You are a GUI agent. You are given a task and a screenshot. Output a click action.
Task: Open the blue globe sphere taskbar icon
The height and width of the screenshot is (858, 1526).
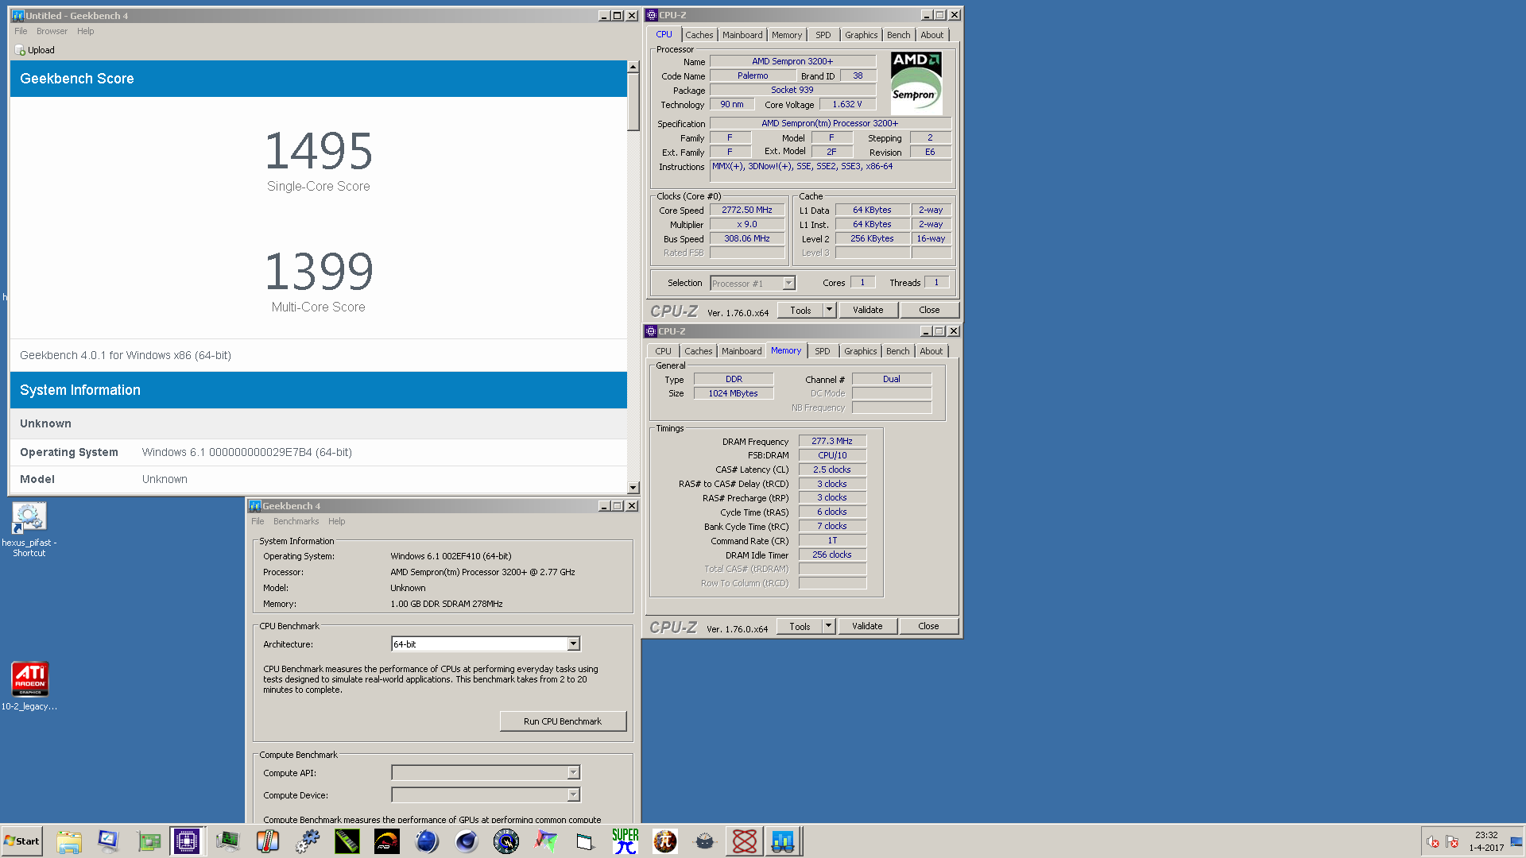(x=427, y=841)
